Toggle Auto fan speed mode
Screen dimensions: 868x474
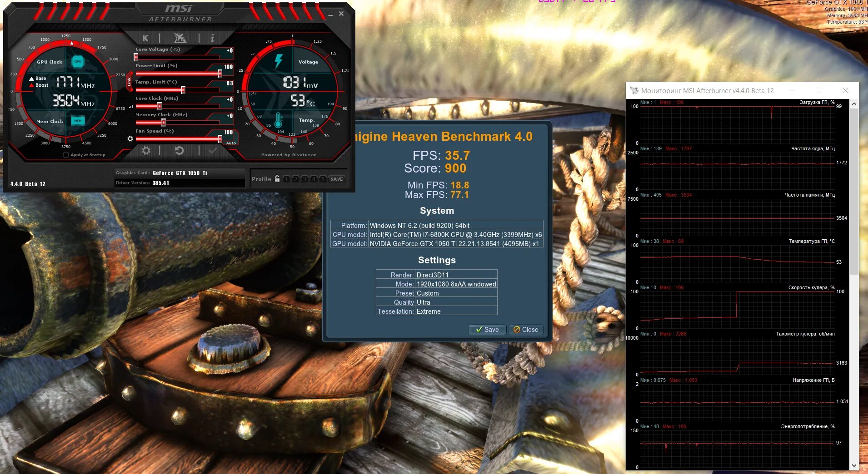click(231, 143)
